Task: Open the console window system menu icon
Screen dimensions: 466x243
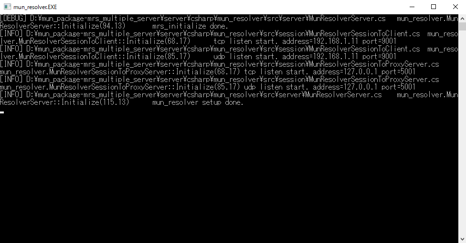Action: [x=7, y=7]
